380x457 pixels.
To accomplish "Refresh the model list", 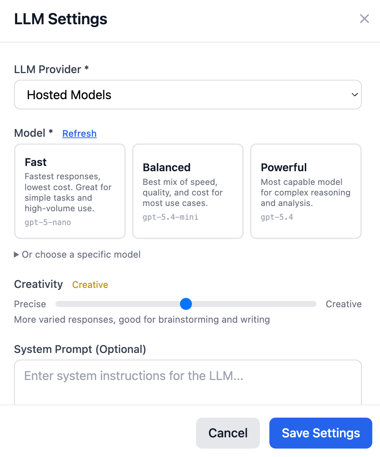I will pos(79,134).
